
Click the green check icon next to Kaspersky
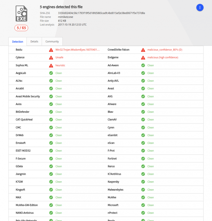point(143,182)
